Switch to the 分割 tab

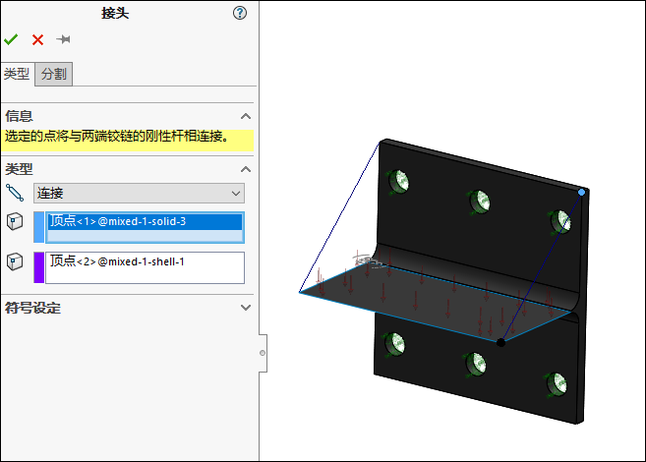coord(53,74)
